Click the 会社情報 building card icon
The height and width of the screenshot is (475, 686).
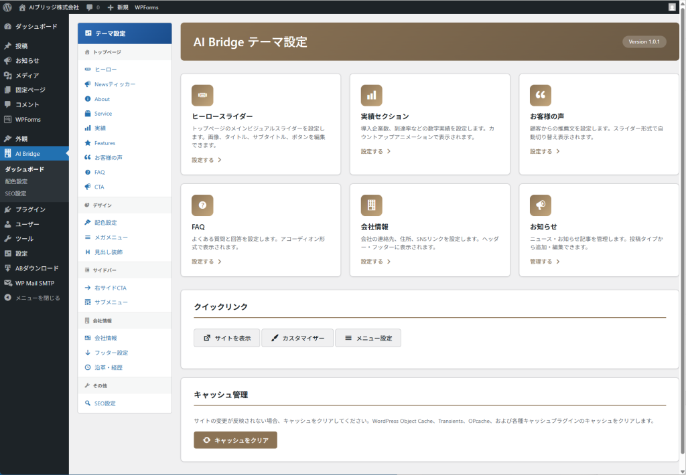[371, 205]
